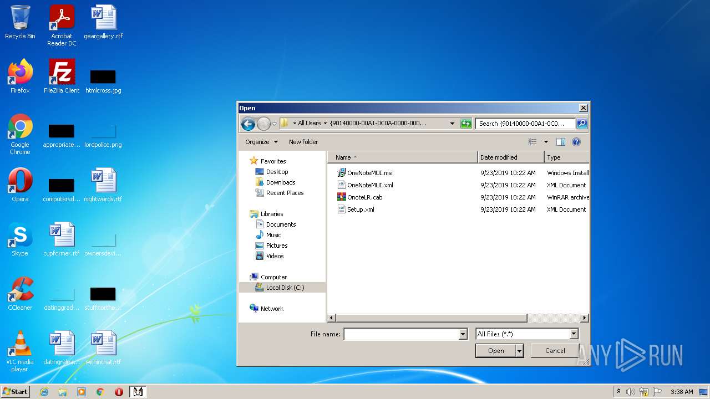Open the File name dropdown arrow
This screenshot has height=399, width=710.
[x=463, y=334]
